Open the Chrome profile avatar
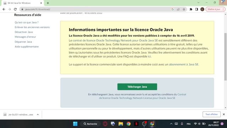Screen dimensions: 227x128 202,9
